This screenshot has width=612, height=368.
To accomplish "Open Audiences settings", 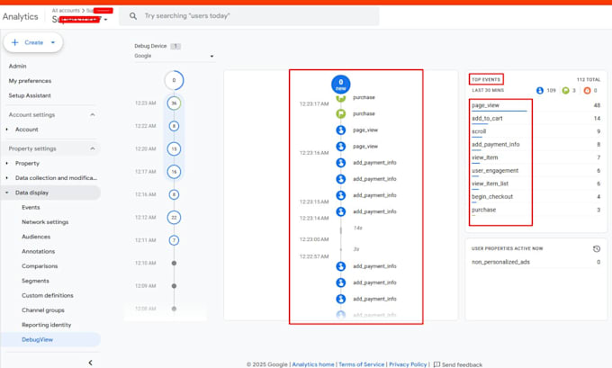I will click(x=36, y=237).
